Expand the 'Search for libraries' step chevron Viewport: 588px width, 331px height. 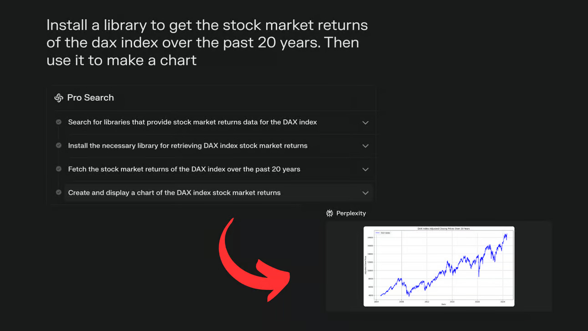(365, 122)
